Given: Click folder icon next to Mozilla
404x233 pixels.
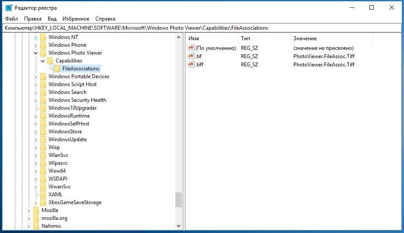Looking at the screenshot, I should (x=36, y=210).
